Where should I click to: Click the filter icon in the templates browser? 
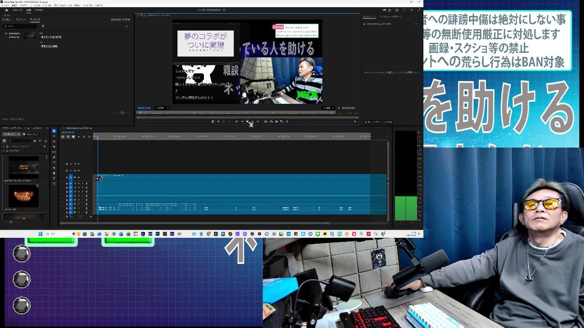[x=4, y=141]
